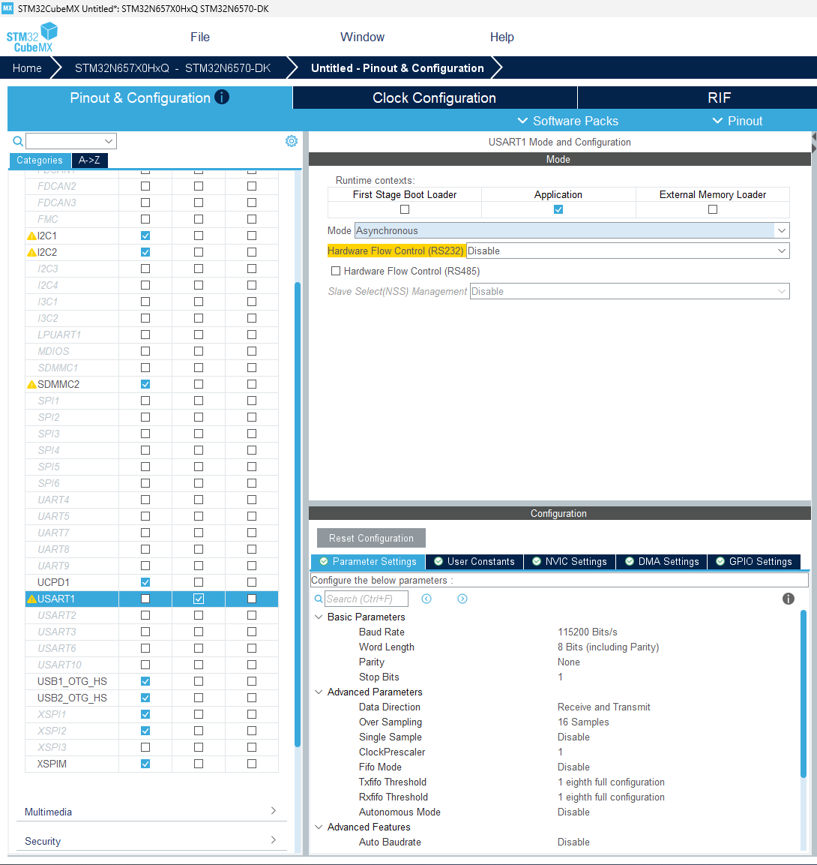Select the UCPD1 peripheral row
This screenshot has height=865, width=817.
pyautogui.click(x=151, y=582)
